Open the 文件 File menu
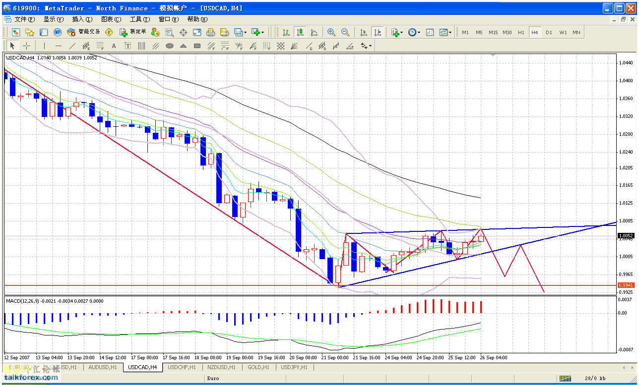The height and width of the screenshot is (385, 639). coord(25,19)
